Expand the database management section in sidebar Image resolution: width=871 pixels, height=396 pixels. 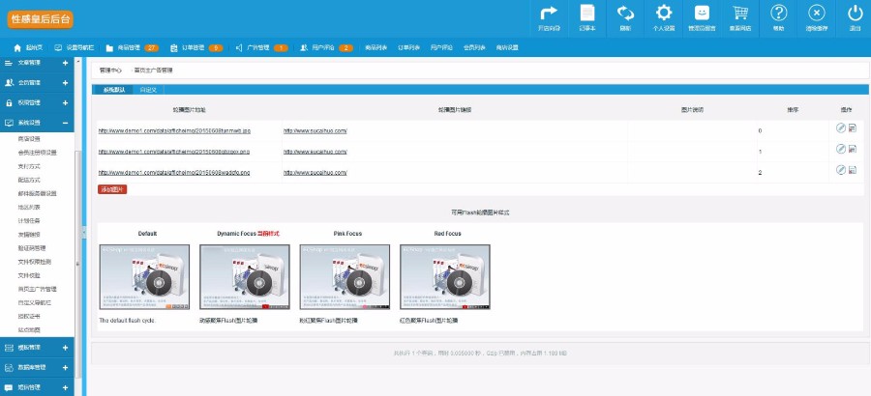[x=65, y=367]
